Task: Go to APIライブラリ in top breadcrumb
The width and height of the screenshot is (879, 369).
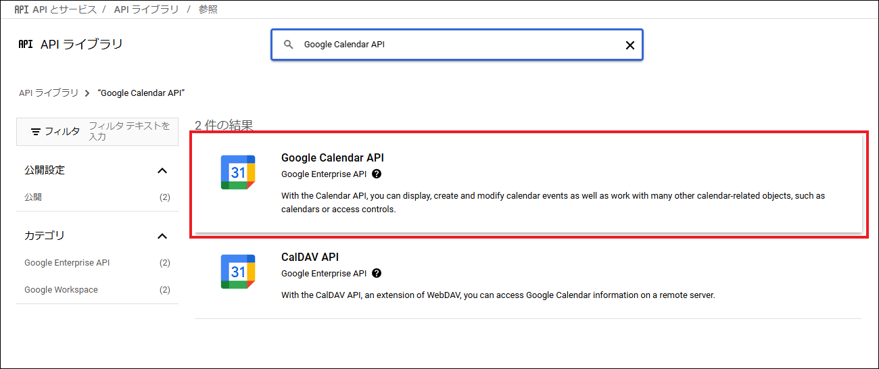Action: (x=147, y=9)
